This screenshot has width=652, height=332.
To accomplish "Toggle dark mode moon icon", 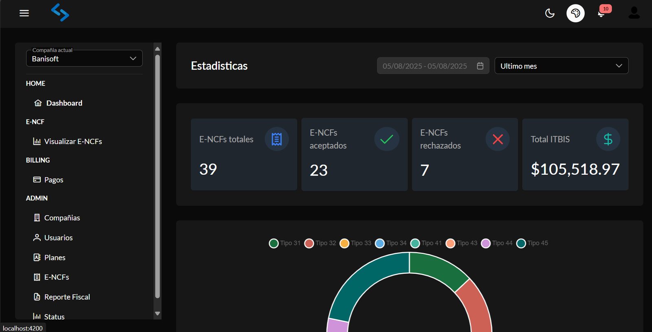I will [x=550, y=13].
